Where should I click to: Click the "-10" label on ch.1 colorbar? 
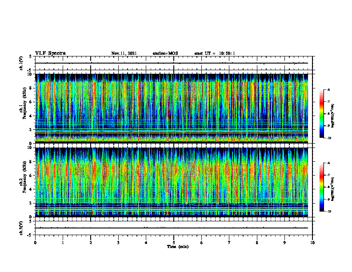point(329,138)
